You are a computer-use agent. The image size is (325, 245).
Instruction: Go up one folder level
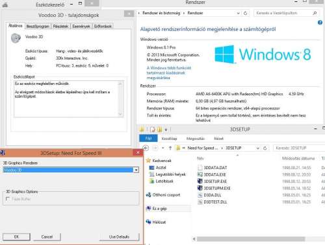point(170,148)
